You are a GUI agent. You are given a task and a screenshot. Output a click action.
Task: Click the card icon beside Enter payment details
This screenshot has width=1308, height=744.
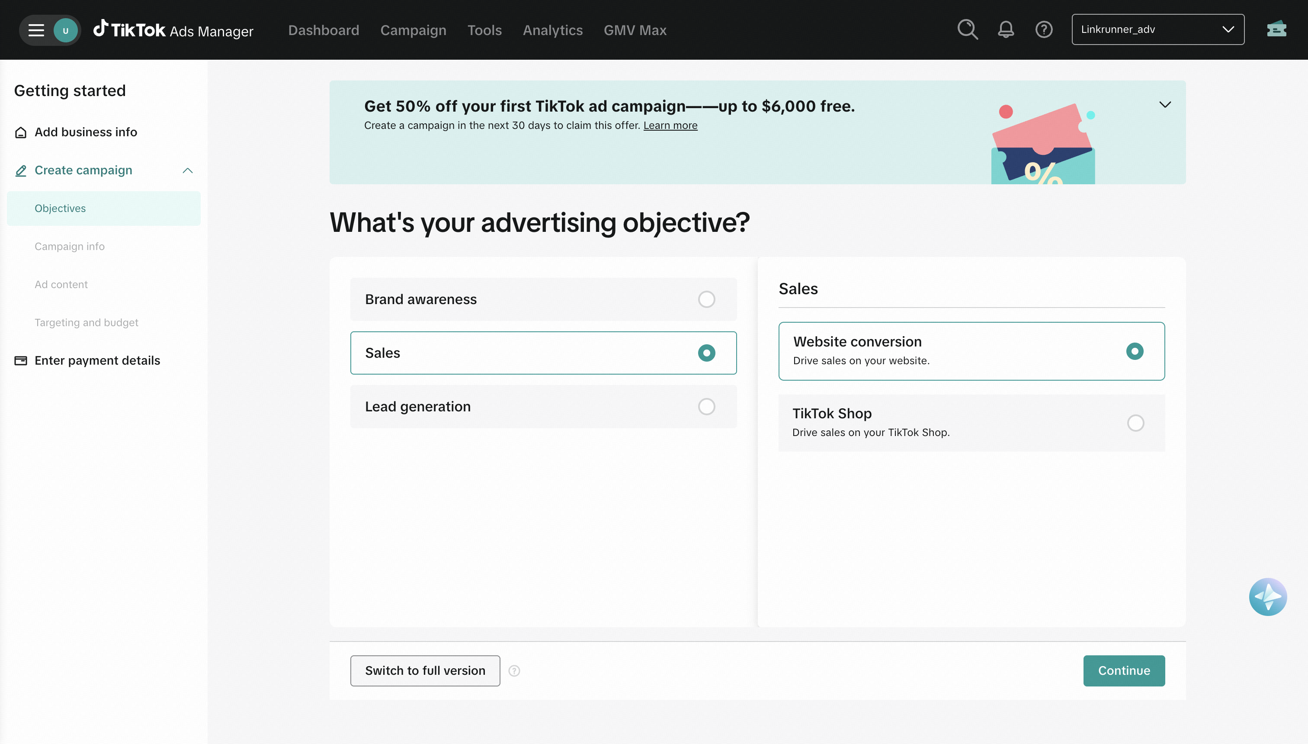(20, 361)
